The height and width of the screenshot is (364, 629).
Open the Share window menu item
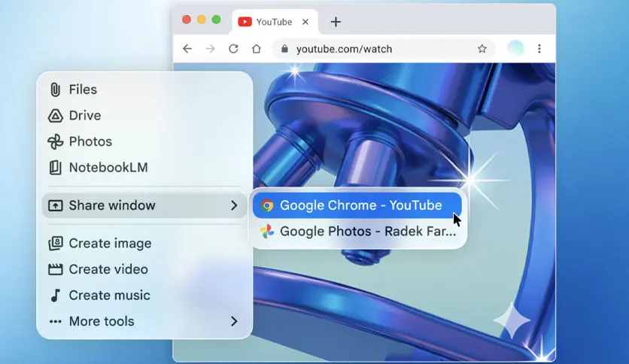[x=144, y=205]
